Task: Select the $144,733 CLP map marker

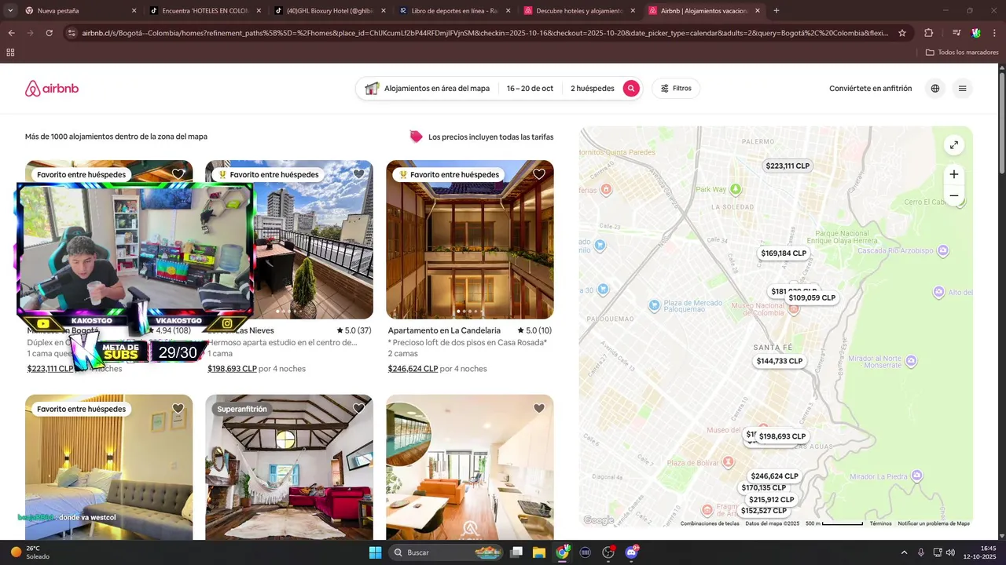Action: point(780,361)
